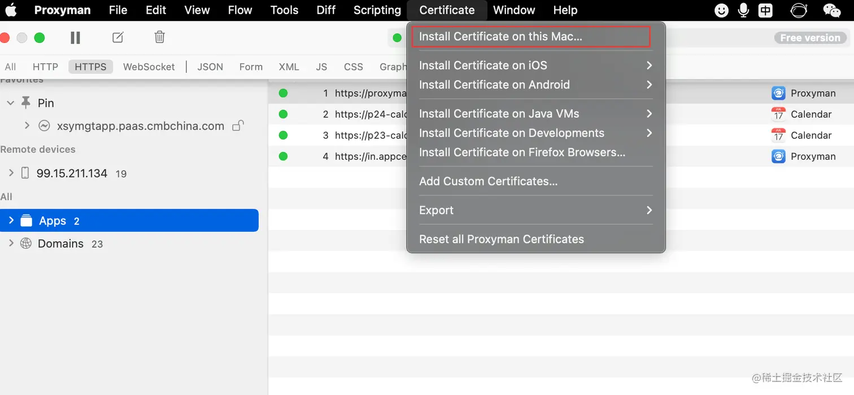The width and height of the screenshot is (854, 395).
Task: Open the Scripting menu
Action: point(377,10)
